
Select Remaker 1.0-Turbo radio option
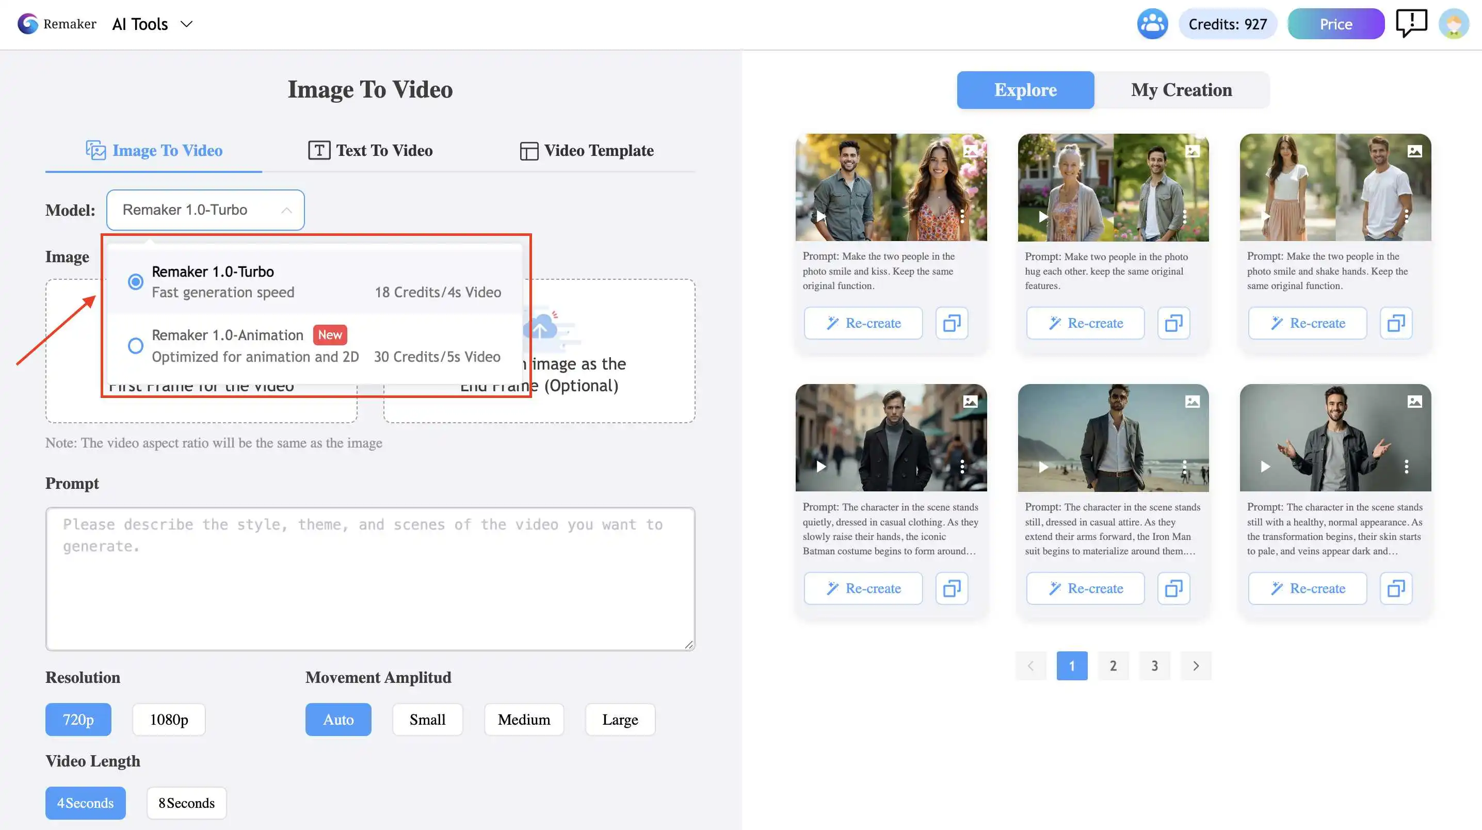click(x=135, y=281)
